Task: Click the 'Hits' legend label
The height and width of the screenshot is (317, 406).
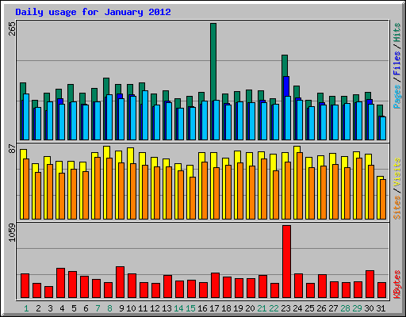Action: tap(396, 32)
